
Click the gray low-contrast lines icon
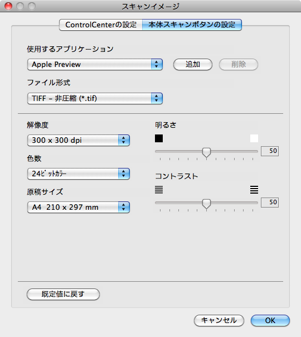pos(159,190)
